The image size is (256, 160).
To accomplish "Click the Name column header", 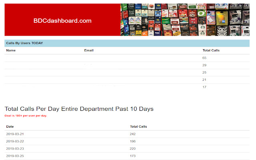I will point(11,50).
